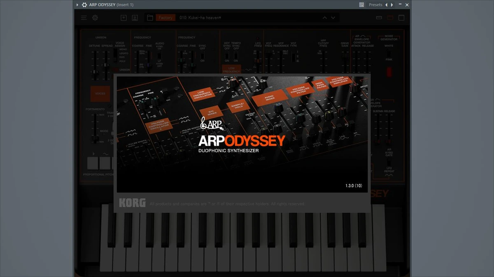
Task: Adjust the second oscillator Coarse frequency slider
Action: pos(182,62)
